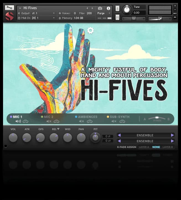Viewport: 181px width, 200px height.
Task: Click the AMBIENCES link icon
Action: pos(90,121)
